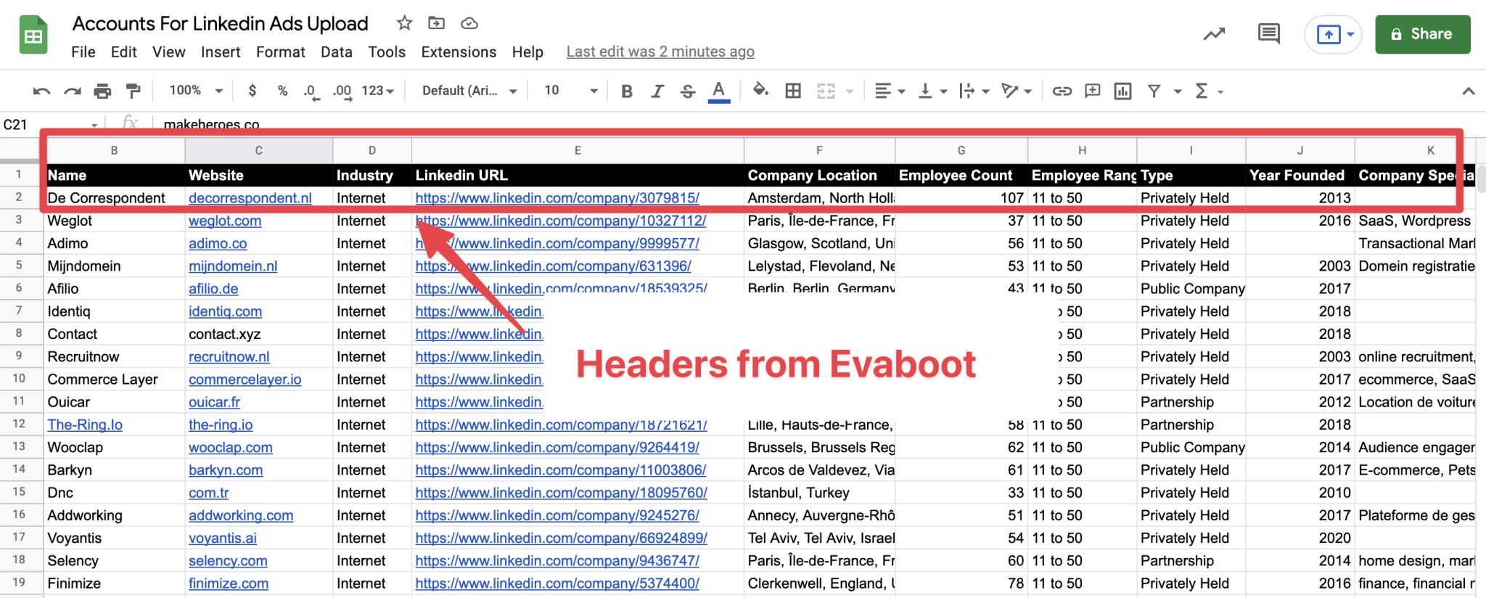Open filter views dropdown arrow
1486x598 pixels.
coord(1178,91)
